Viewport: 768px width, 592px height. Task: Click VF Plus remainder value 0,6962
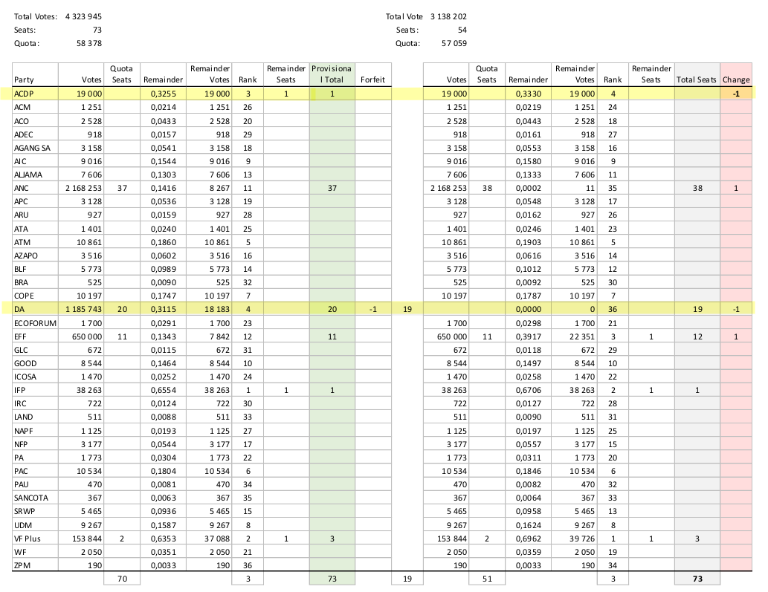pos(528,539)
